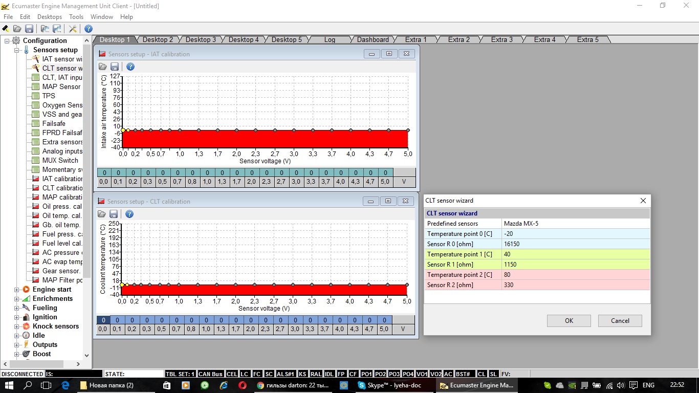Open the Predefined sensors Mazda MX-5 dropdown
699x393 pixels.
(576, 224)
